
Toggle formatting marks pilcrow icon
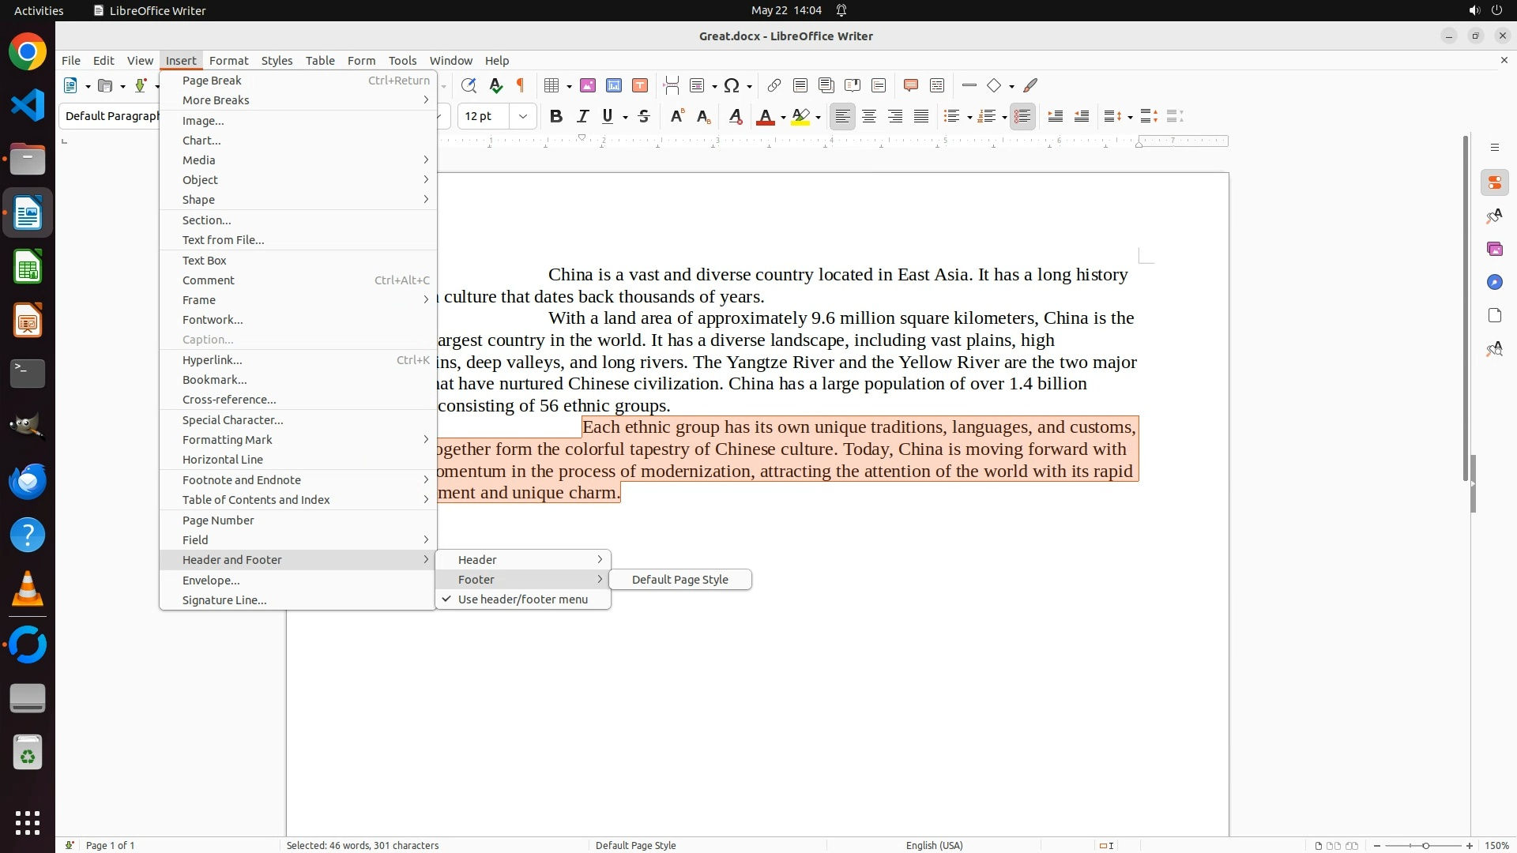point(521,85)
